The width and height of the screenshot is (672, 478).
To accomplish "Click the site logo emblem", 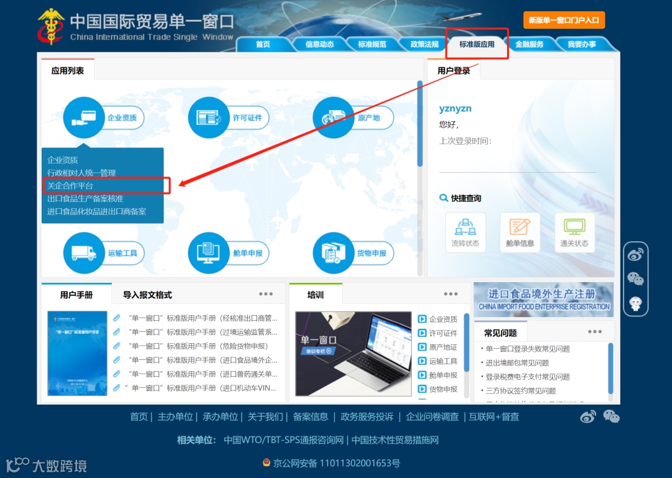I will point(51,27).
